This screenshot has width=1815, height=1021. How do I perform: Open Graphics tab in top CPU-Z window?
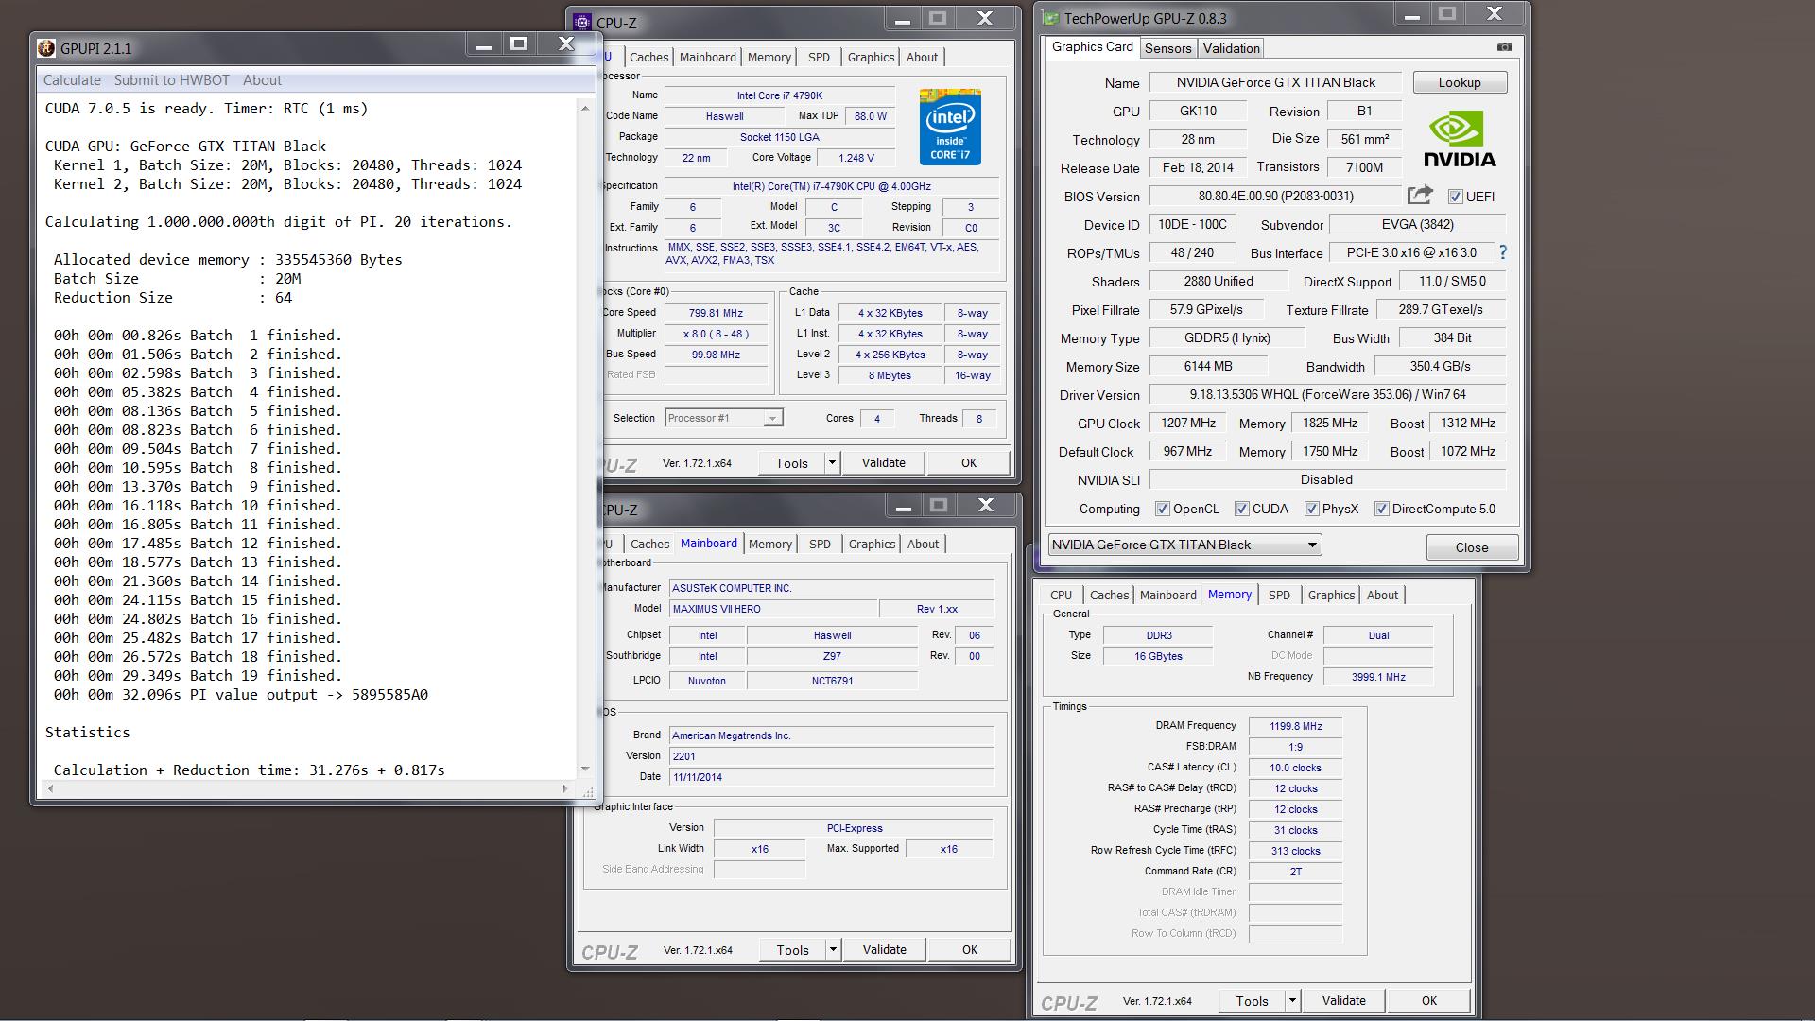(x=871, y=57)
